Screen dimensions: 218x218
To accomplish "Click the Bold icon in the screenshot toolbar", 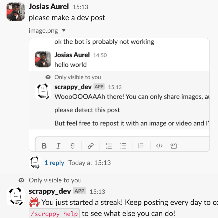I will pyautogui.click(x=44, y=146).
